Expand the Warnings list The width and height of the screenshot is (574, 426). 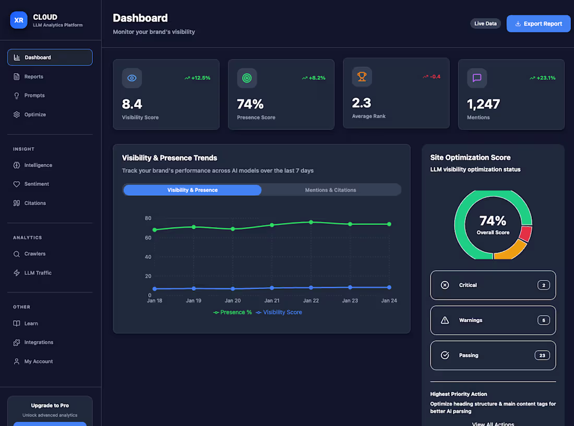(493, 320)
